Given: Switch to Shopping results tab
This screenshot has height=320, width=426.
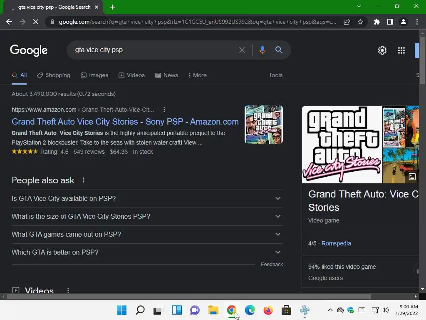Looking at the screenshot, I should coord(54,75).
